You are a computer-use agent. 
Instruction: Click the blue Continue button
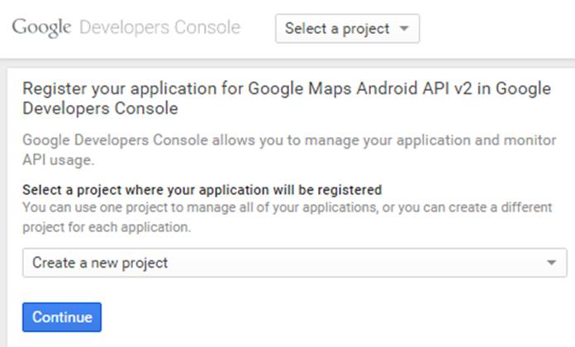coord(62,317)
